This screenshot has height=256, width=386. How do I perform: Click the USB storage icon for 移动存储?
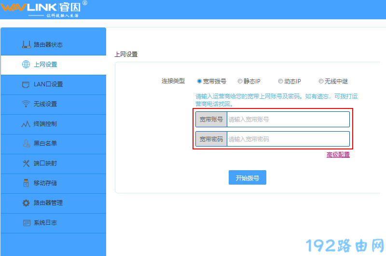point(27,183)
